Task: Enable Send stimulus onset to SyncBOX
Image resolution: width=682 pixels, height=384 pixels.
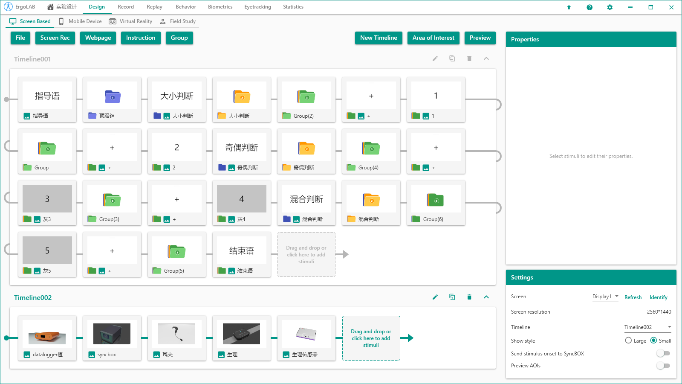Action: pyautogui.click(x=663, y=353)
